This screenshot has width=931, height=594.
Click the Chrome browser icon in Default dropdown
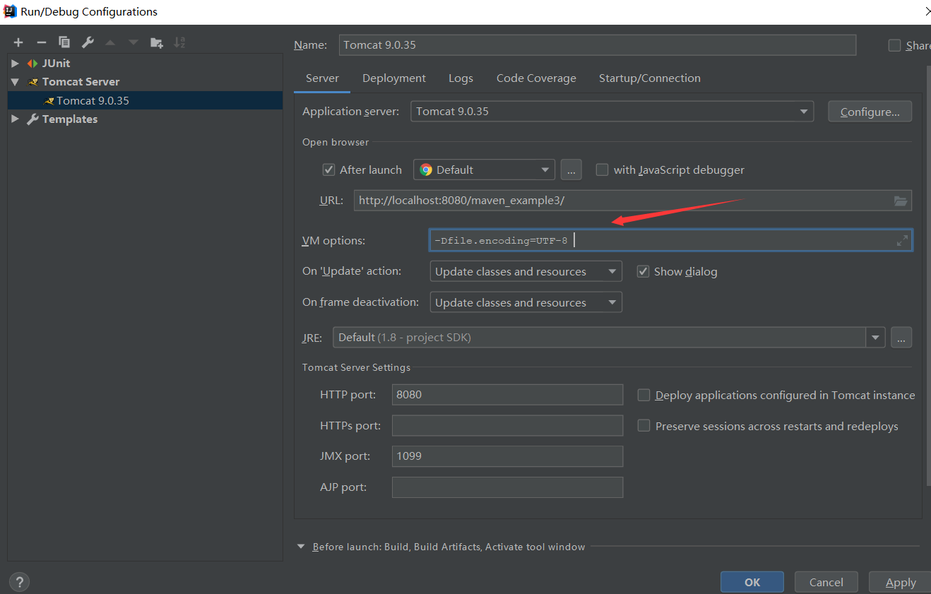426,170
